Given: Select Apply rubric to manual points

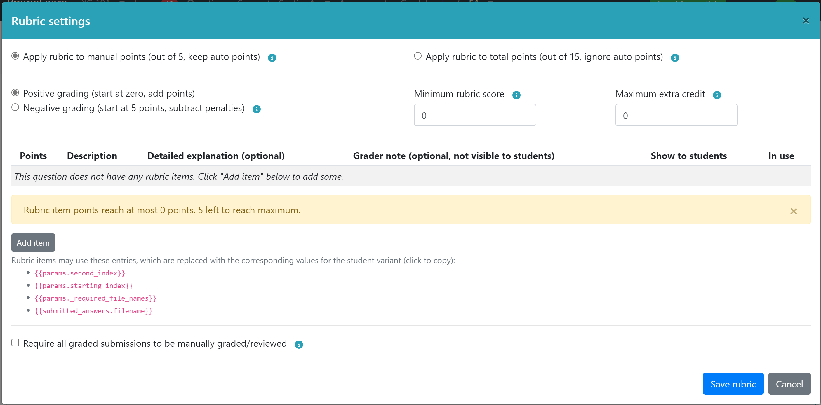Looking at the screenshot, I should [x=15, y=56].
